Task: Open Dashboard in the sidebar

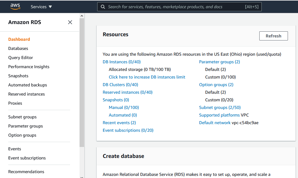Action: point(19,39)
